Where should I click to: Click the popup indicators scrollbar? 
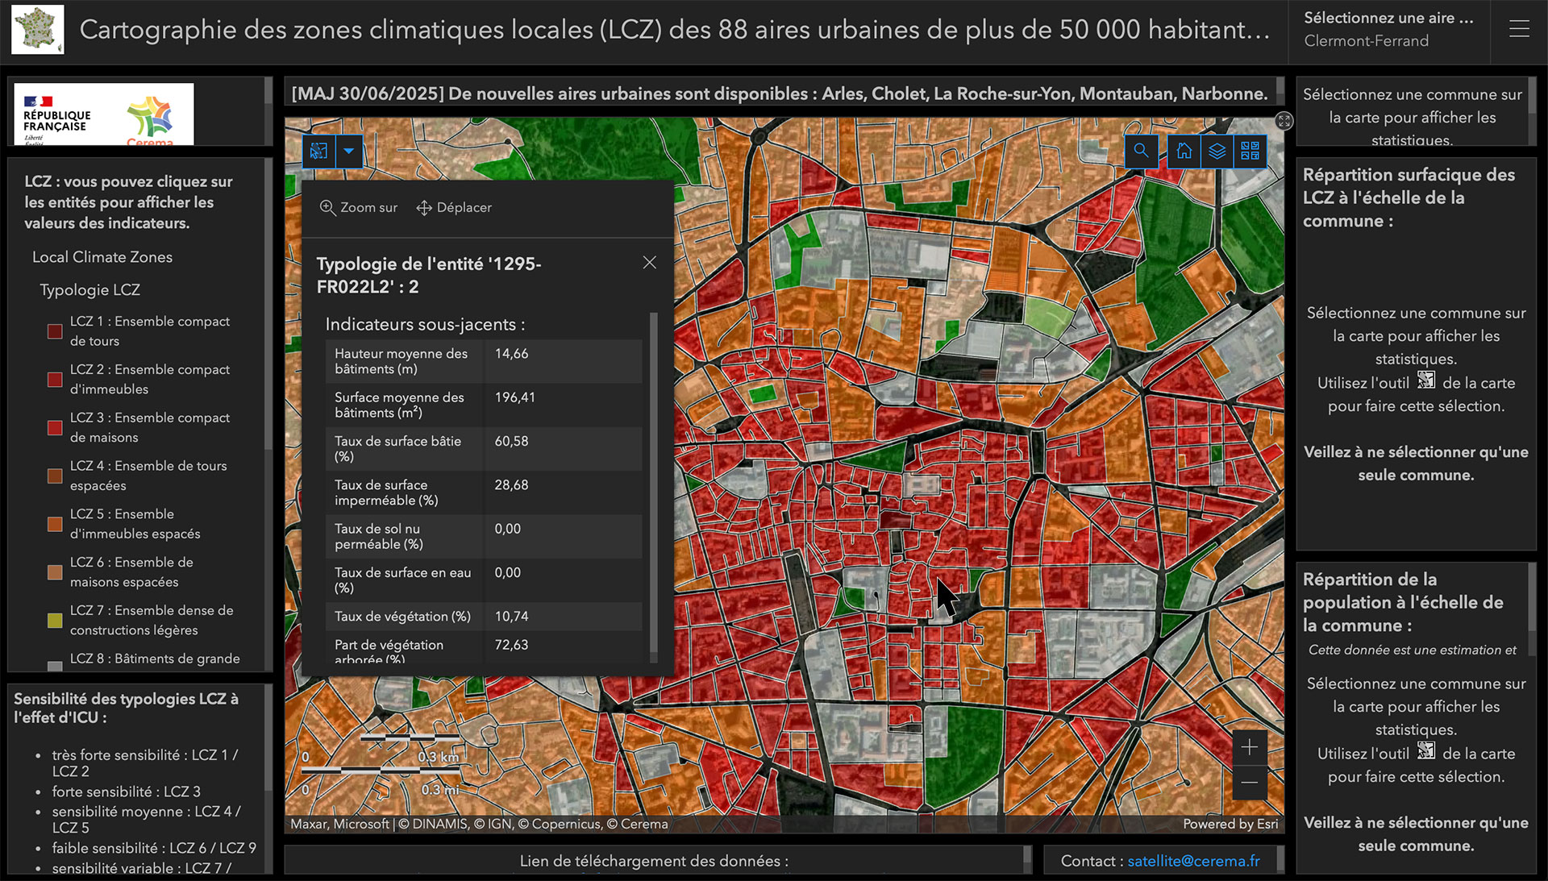click(653, 484)
